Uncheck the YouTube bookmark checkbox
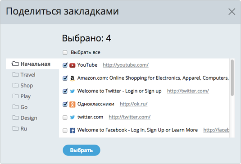 click(x=65, y=65)
